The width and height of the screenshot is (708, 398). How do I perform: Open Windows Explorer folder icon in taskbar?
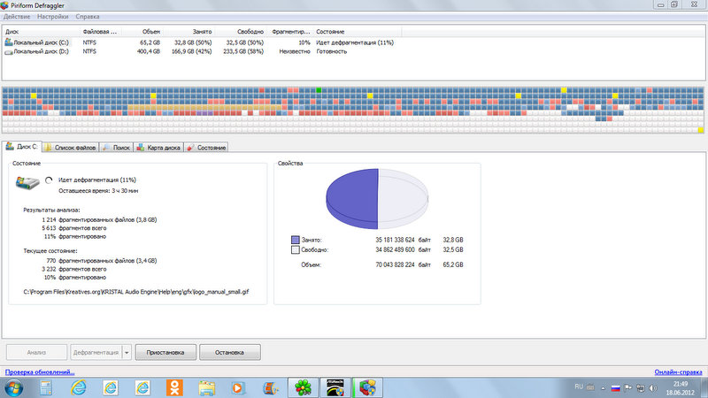[206, 387]
